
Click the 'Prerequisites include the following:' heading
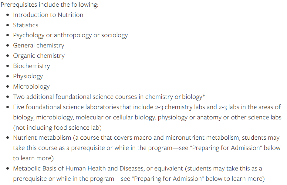49,5
